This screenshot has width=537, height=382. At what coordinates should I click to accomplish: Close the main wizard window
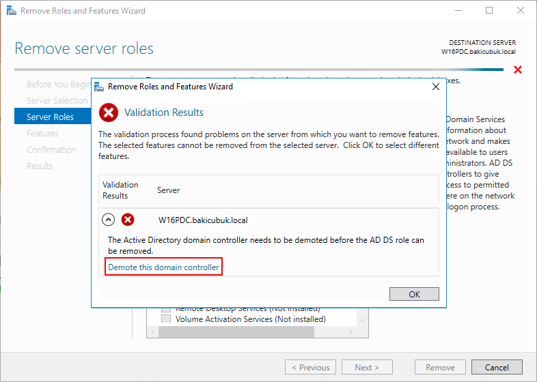tap(520, 10)
